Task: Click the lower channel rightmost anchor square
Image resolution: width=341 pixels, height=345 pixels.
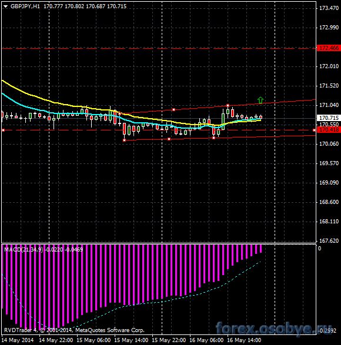Action: pos(213,138)
